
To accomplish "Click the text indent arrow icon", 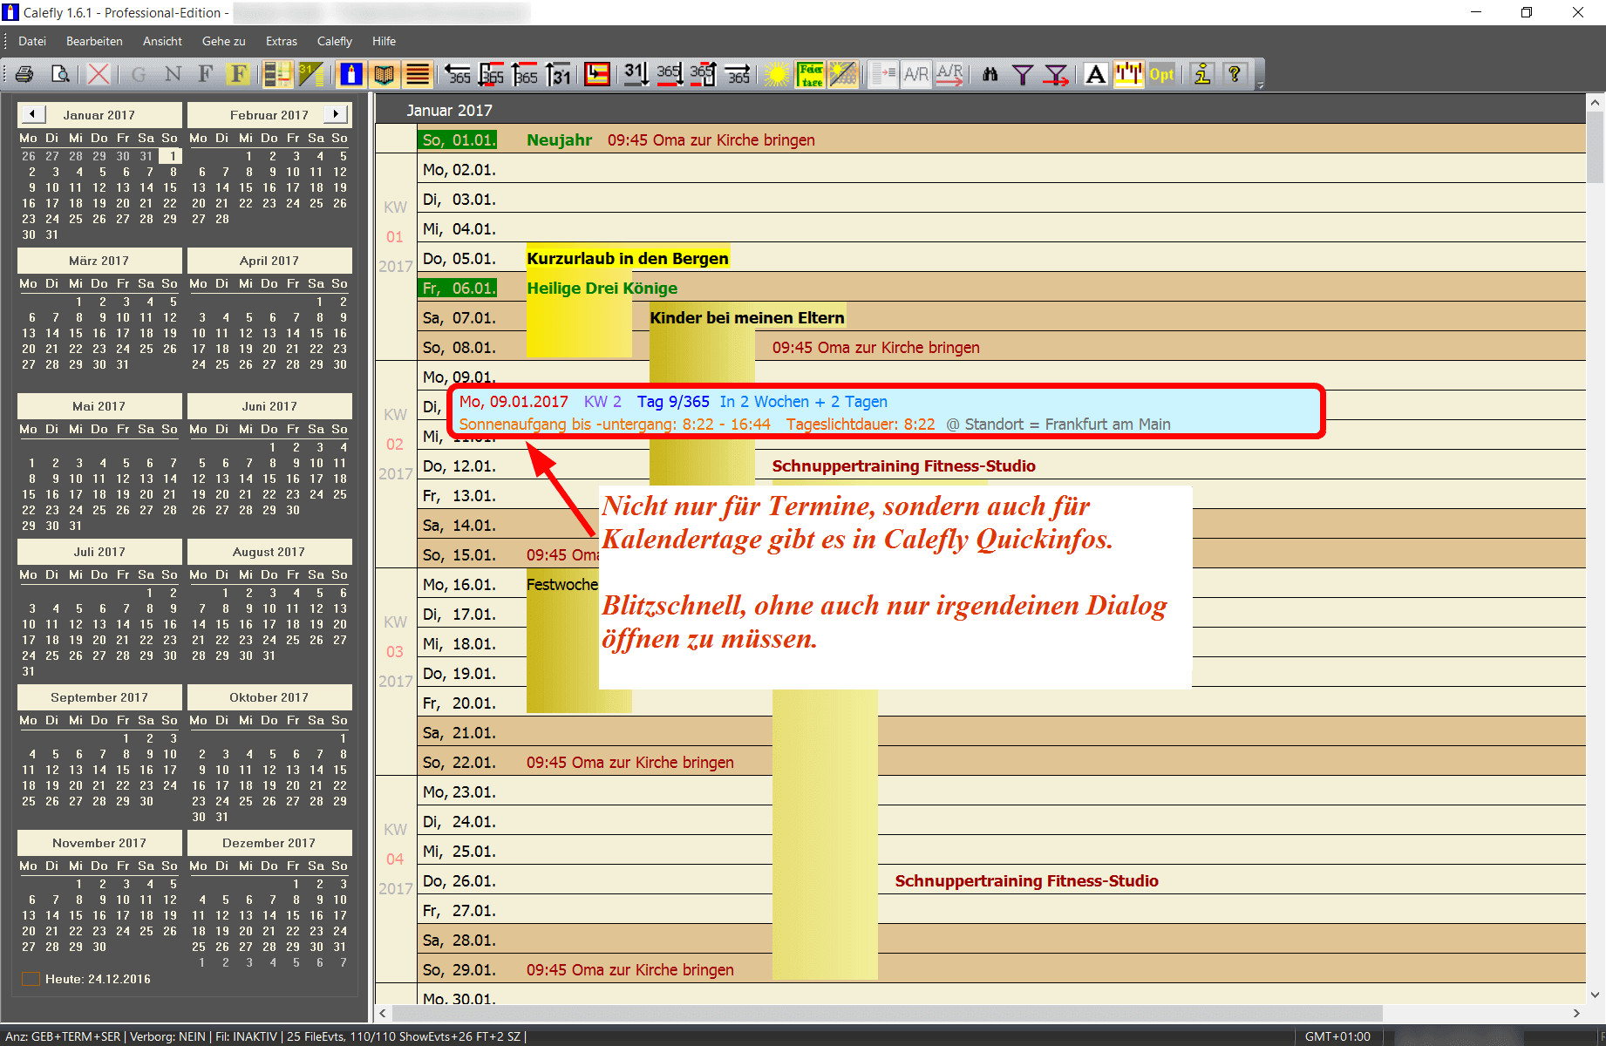I will [x=883, y=74].
